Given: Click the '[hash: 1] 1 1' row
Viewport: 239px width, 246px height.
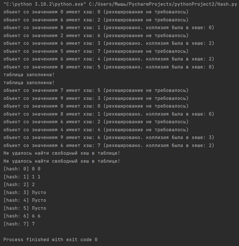Looking at the screenshot, I should click(x=22, y=177).
